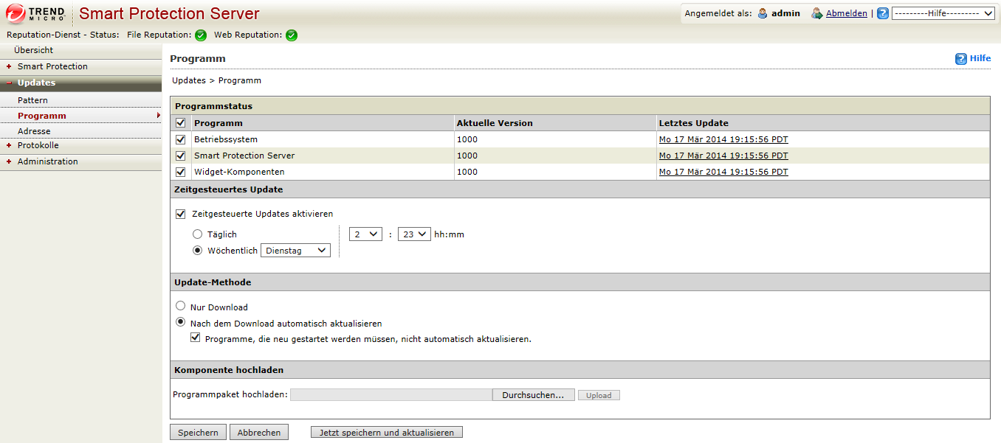Click the File Reputation green status icon
Screen dimensions: 1001x443
[201, 35]
